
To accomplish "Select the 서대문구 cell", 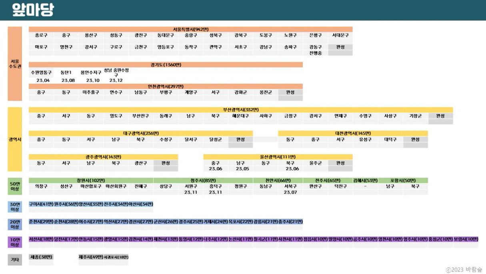I will tap(340, 35).
